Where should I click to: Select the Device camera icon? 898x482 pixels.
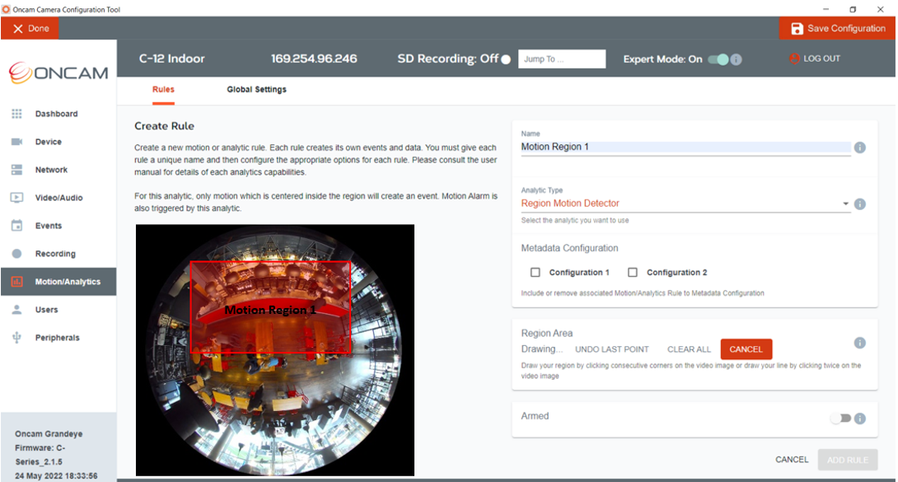16,142
